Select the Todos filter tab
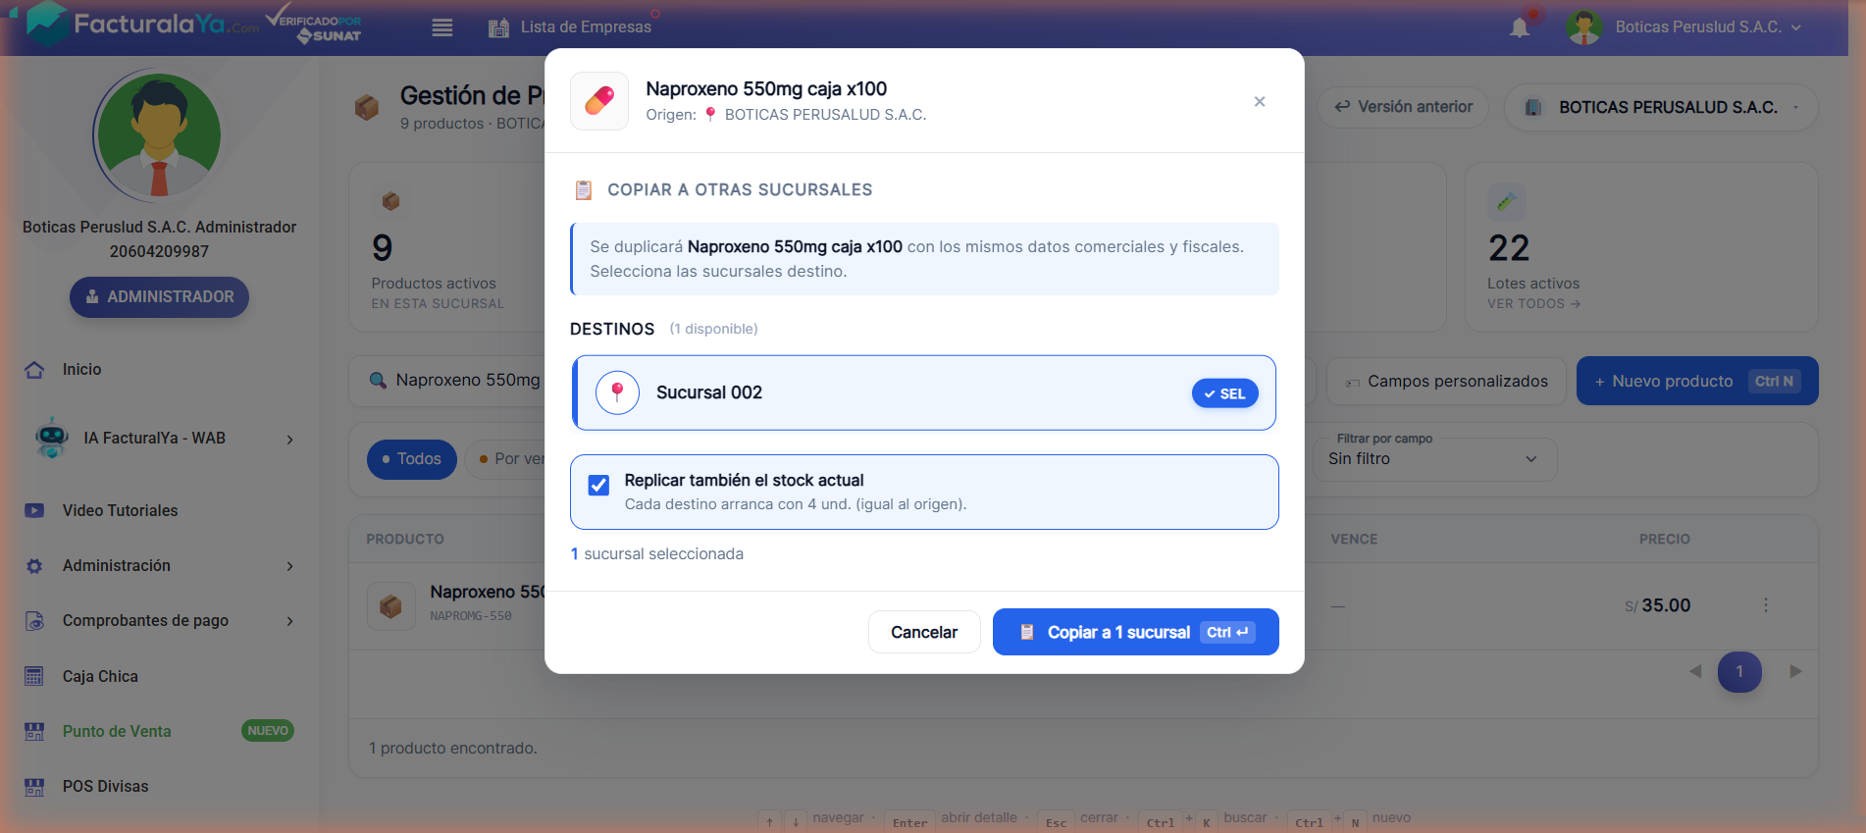1866x833 pixels. (x=412, y=459)
